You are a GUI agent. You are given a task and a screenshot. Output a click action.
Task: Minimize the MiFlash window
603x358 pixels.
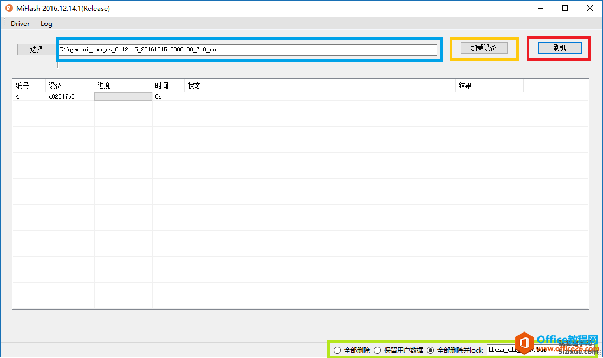click(540, 8)
